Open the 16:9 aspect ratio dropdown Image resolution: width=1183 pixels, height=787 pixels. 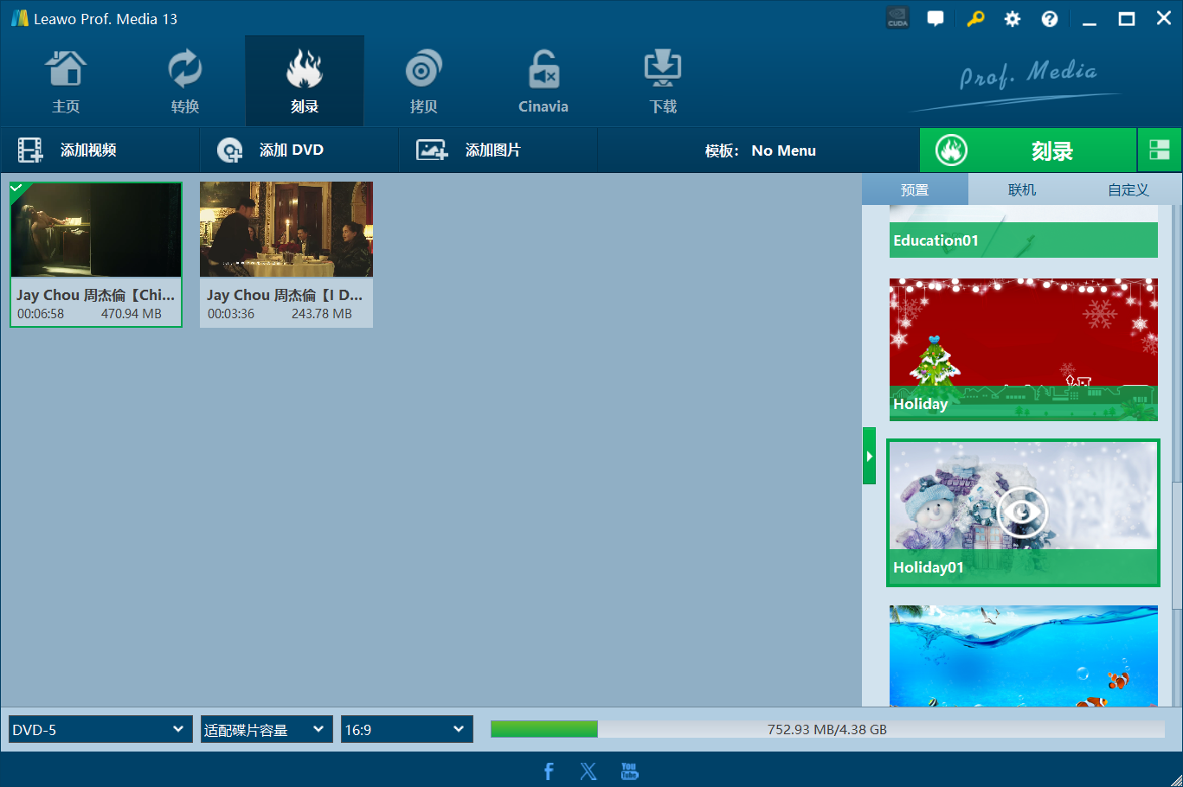pyautogui.click(x=407, y=729)
